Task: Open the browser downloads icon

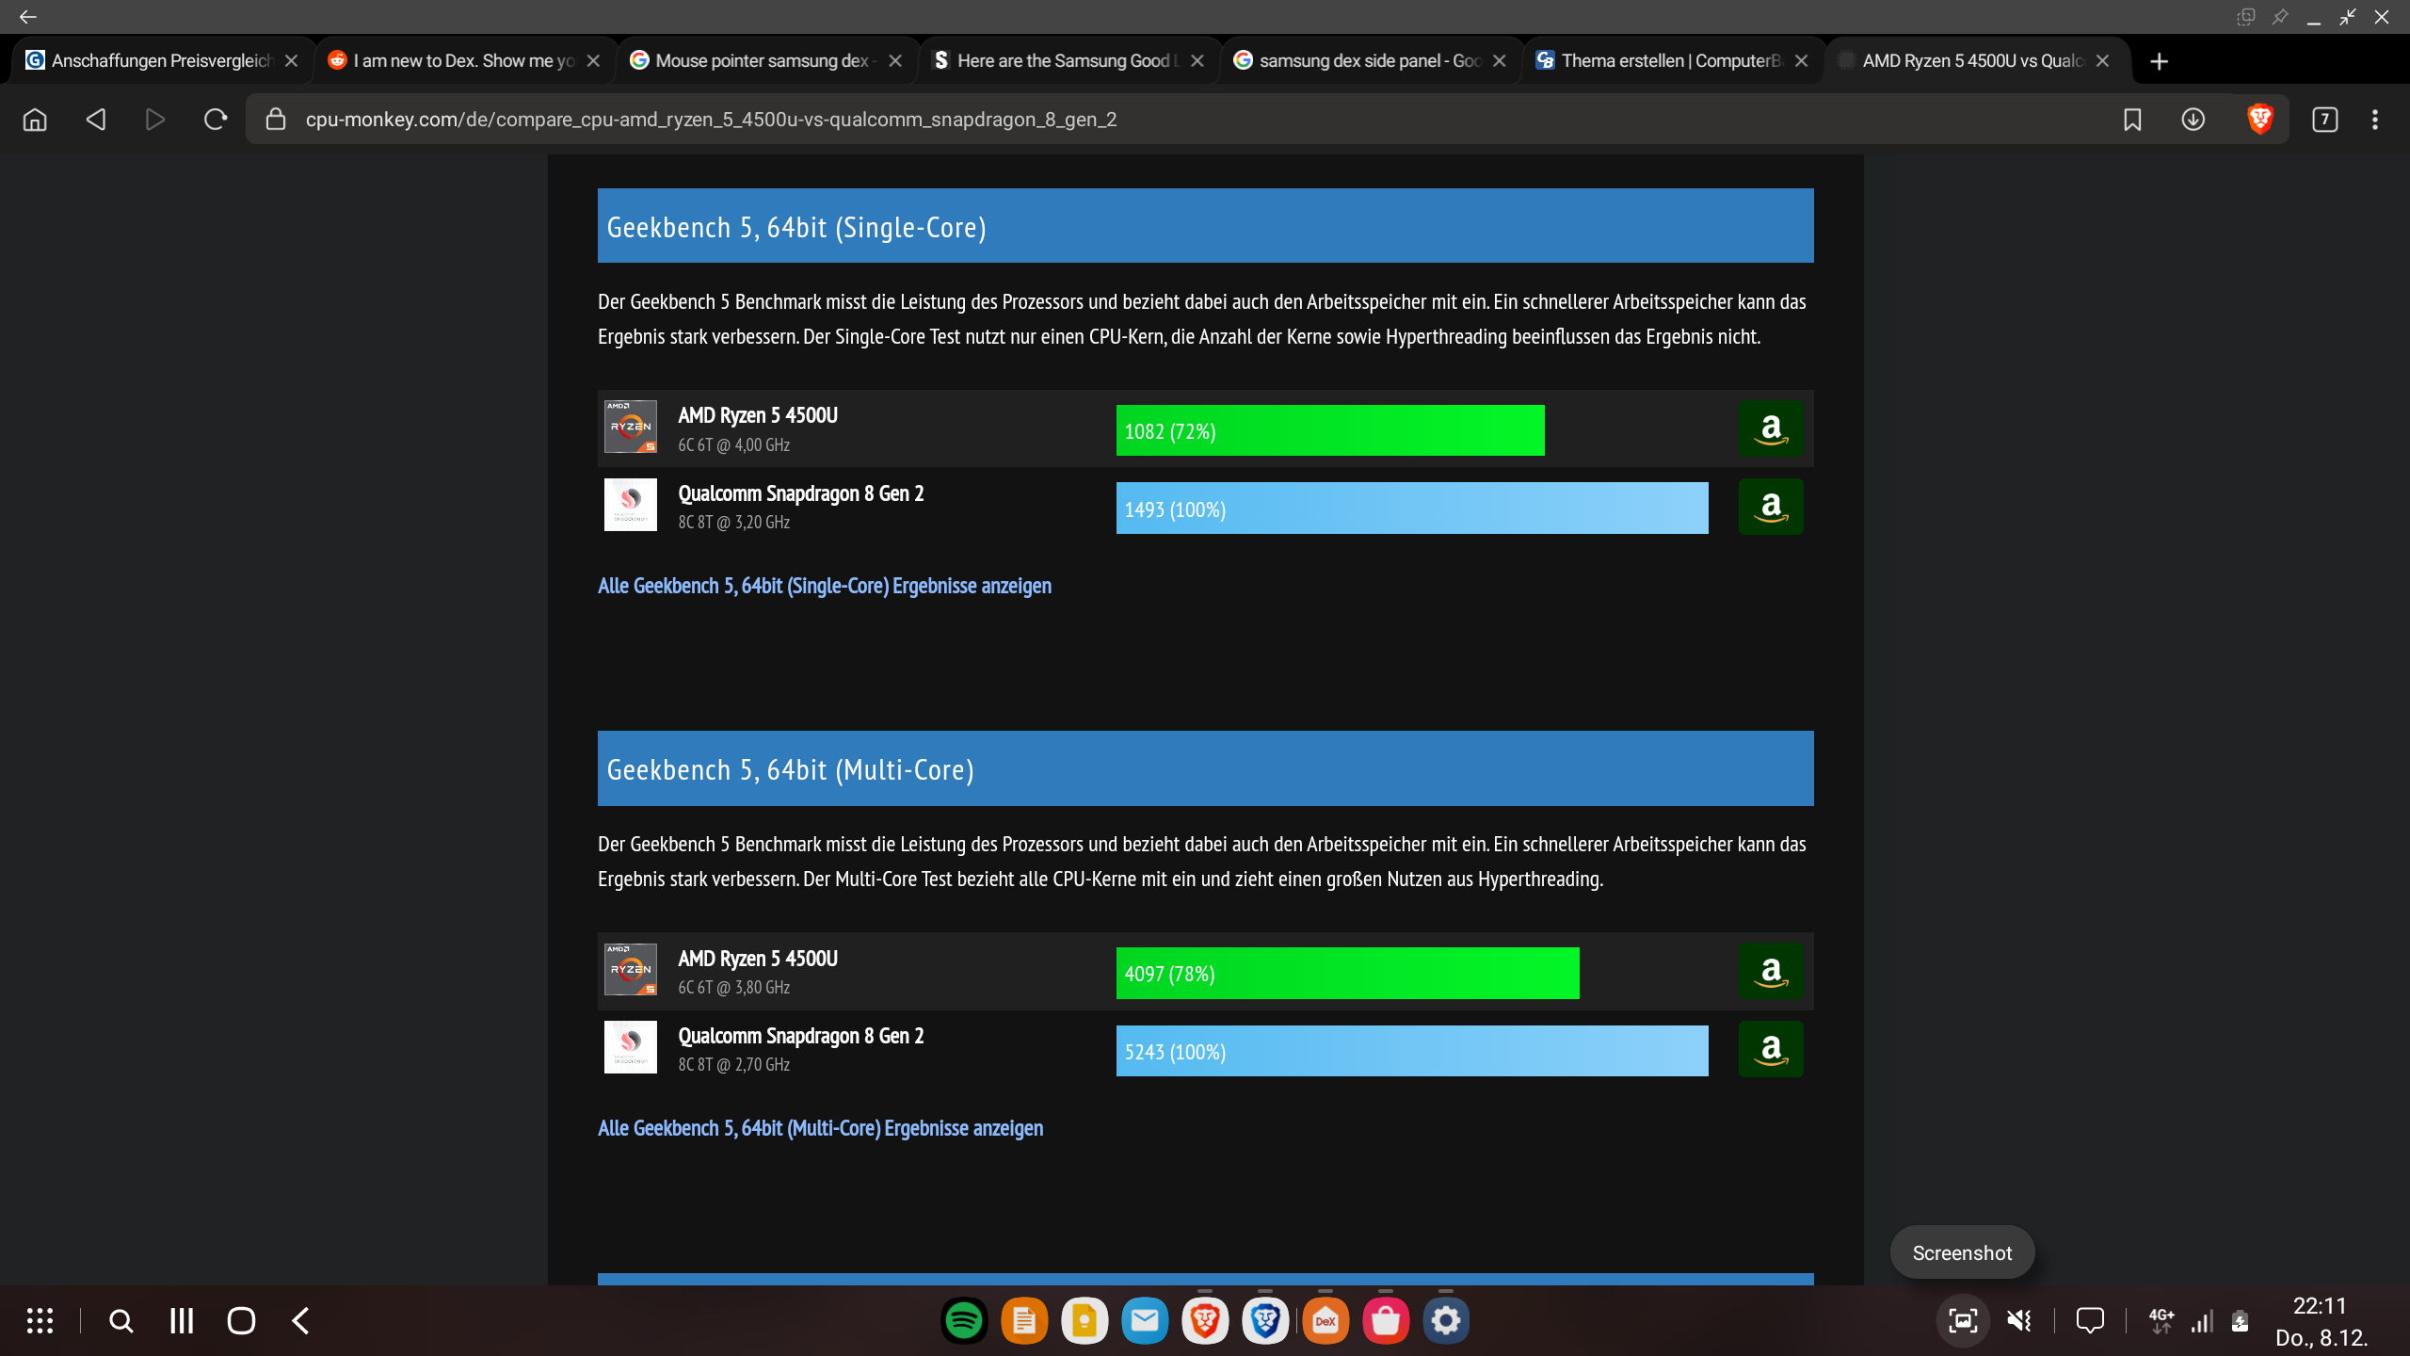Action: (2193, 120)
